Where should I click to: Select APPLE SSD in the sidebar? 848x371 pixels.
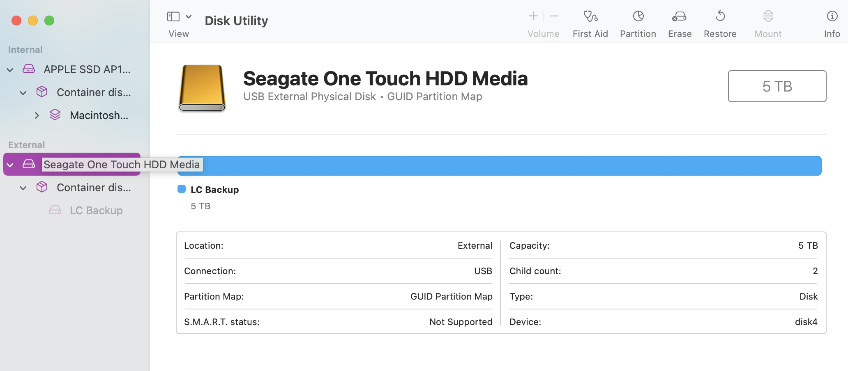click(x=87, y=69)
